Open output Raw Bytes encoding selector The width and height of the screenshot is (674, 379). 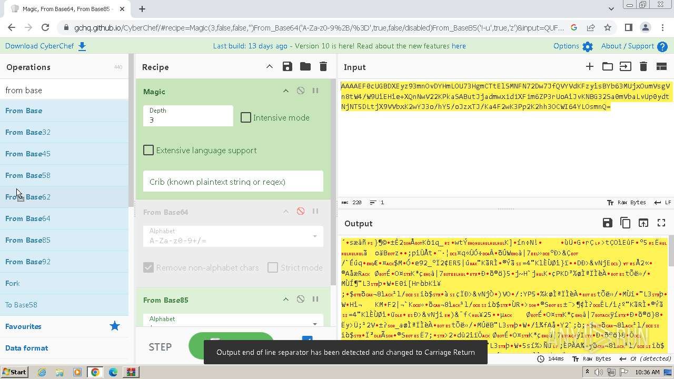(x=593, y=359)
